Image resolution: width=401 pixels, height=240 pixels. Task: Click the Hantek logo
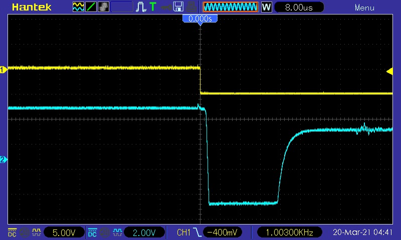point(30,7)
